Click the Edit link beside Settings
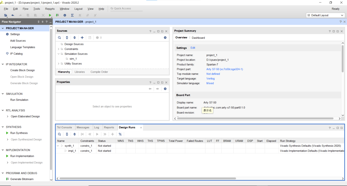This screenshot has height=186, width=347. (193, 48)
